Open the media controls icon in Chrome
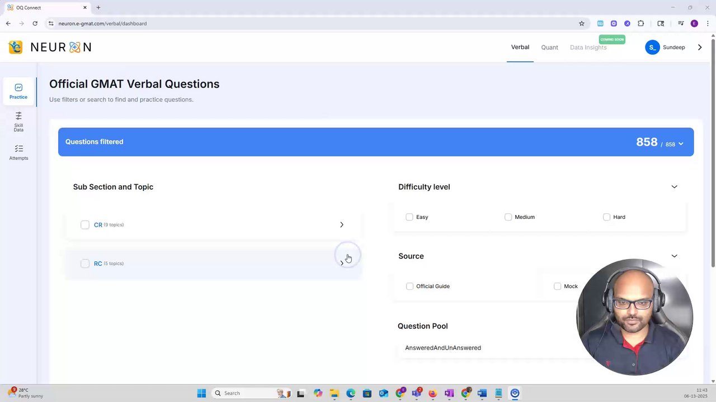The height and width of the screenshot is (402, 716). [681, 23]
